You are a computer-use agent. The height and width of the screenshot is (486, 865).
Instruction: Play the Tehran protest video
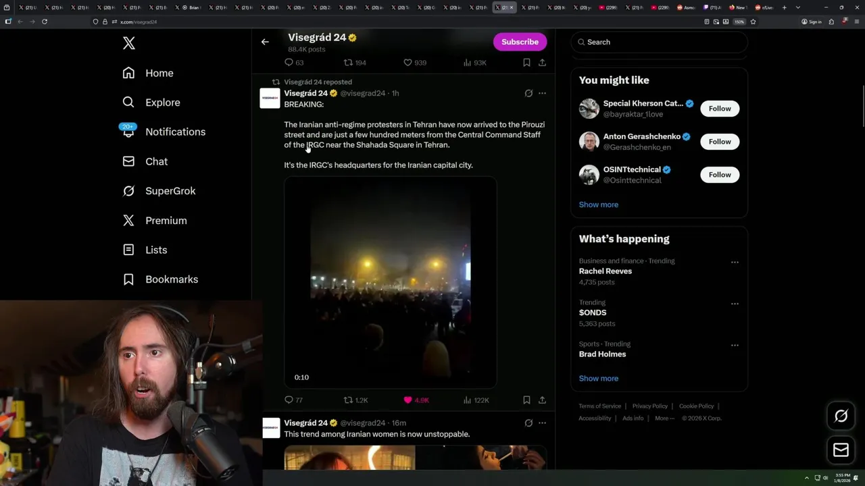pyautogui.click(x=391, y=282)
